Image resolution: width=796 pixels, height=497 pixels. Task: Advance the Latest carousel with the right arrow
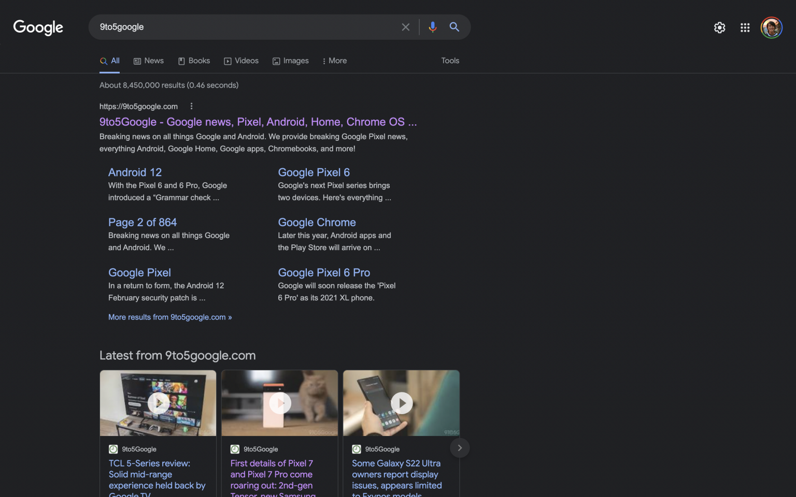pyautogui.click(x=459, y=447)
